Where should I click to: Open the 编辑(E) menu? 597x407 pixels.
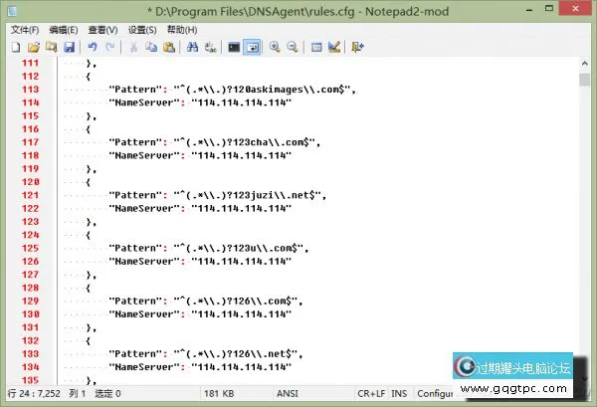[x=64, y=30]
